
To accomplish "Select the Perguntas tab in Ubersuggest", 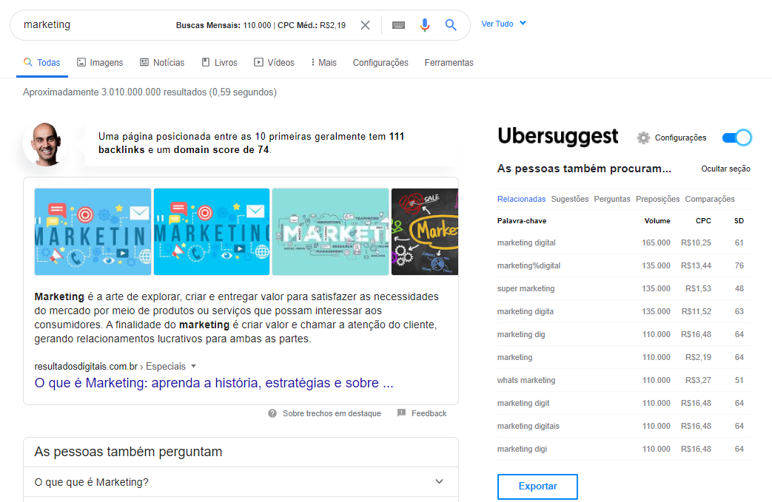I will point(612,199).
